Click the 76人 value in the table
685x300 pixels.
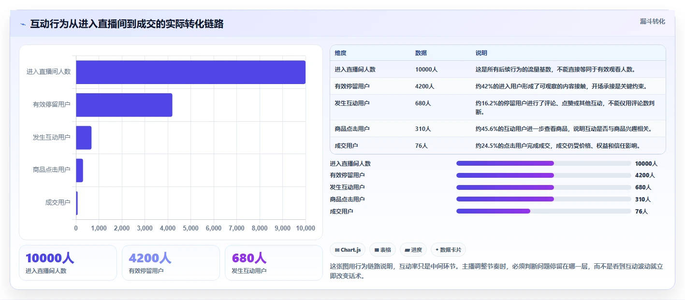(422, 146)
